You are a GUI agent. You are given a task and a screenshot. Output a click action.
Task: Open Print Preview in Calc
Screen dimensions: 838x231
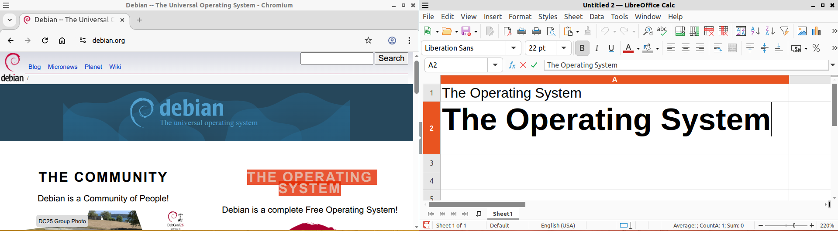(551, 31)
